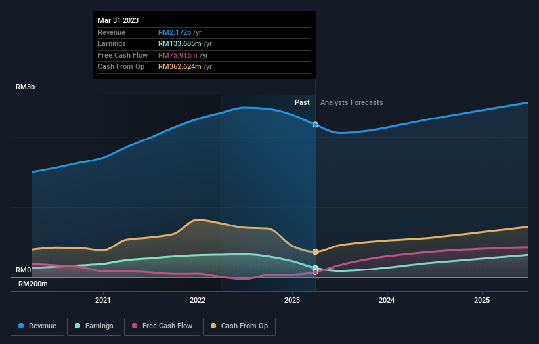
Task: Click the RM0 y-axis label
Action: tap(24, 270)
